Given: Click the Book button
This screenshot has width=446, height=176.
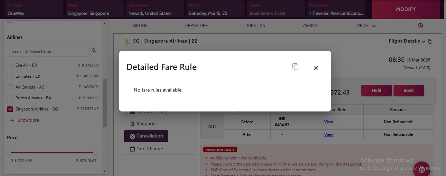Looking at the screenshot, I should click(x=408, y=91).
